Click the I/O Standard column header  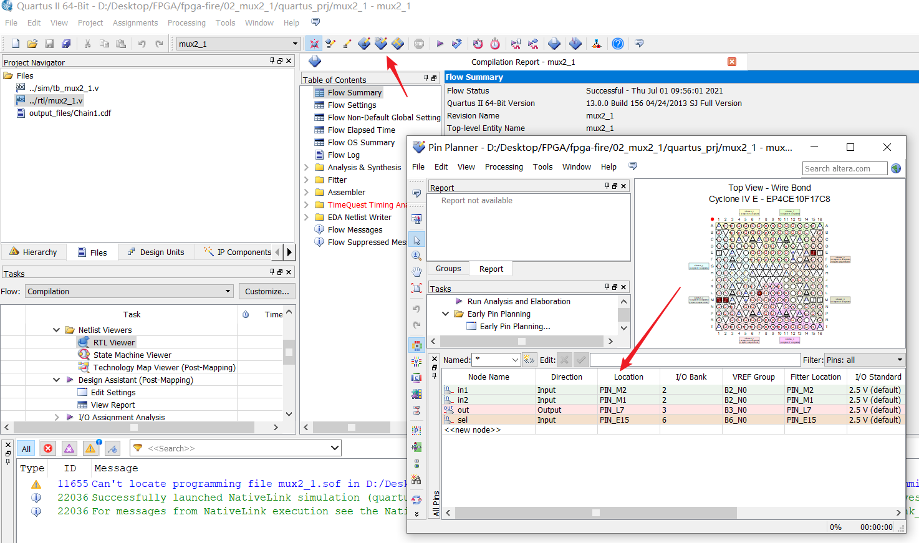pyautogui.click(x=878, y=377)
